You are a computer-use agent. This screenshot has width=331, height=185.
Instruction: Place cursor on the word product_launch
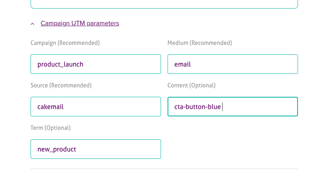pyautogui.click(x=60, y=64)
